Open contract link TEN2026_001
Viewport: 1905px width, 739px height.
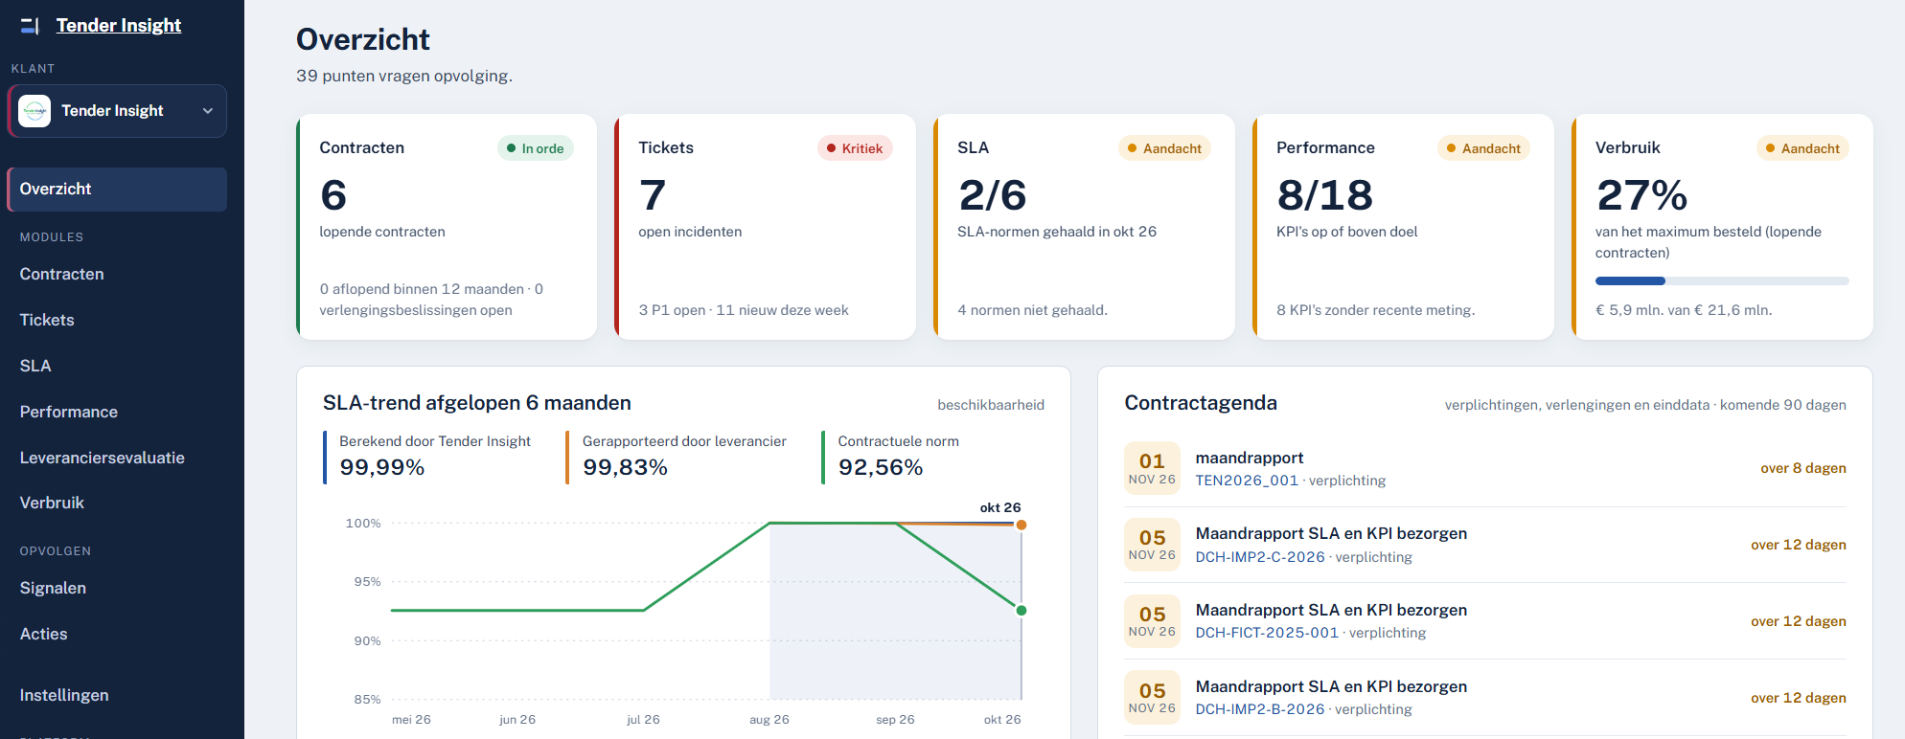point(1247,481)
